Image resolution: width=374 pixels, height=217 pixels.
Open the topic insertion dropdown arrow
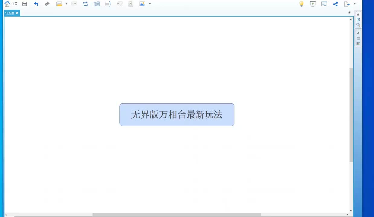(x=66, y=4)
